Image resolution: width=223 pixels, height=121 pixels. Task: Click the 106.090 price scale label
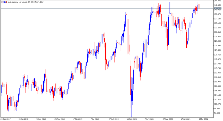pyautogui.click(x=218, y=90)
